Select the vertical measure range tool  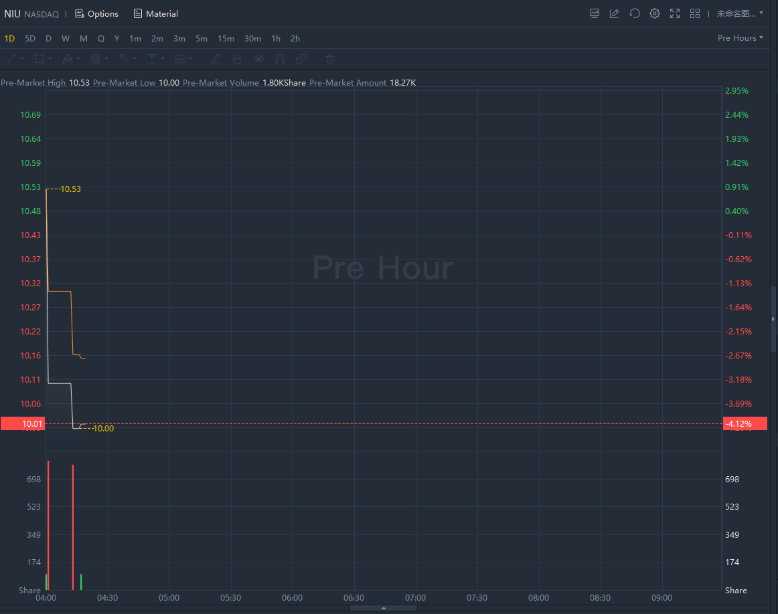pyautogui.click(x=152, y=59)
